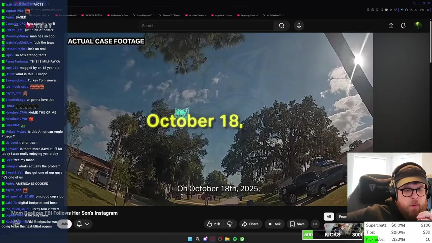Viewport: 432px width, 243px height.
Task: Click browser emoji face toolbar icon
Action: (373, 10)
